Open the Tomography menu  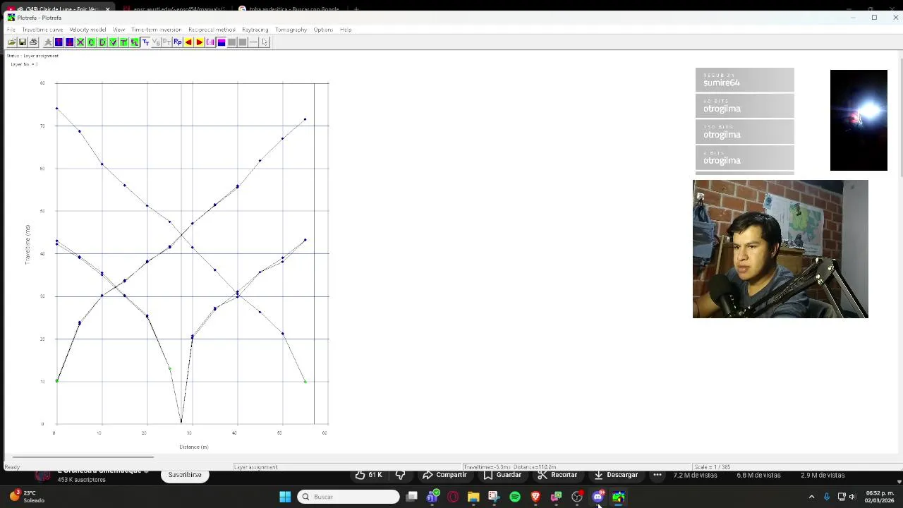click(x=291, y=30)
